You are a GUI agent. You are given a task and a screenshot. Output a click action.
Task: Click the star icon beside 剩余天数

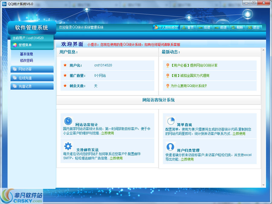tap(65, 86)
